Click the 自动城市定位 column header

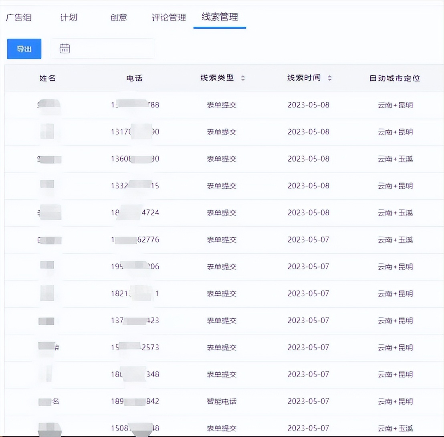click(x=396, y=78)
